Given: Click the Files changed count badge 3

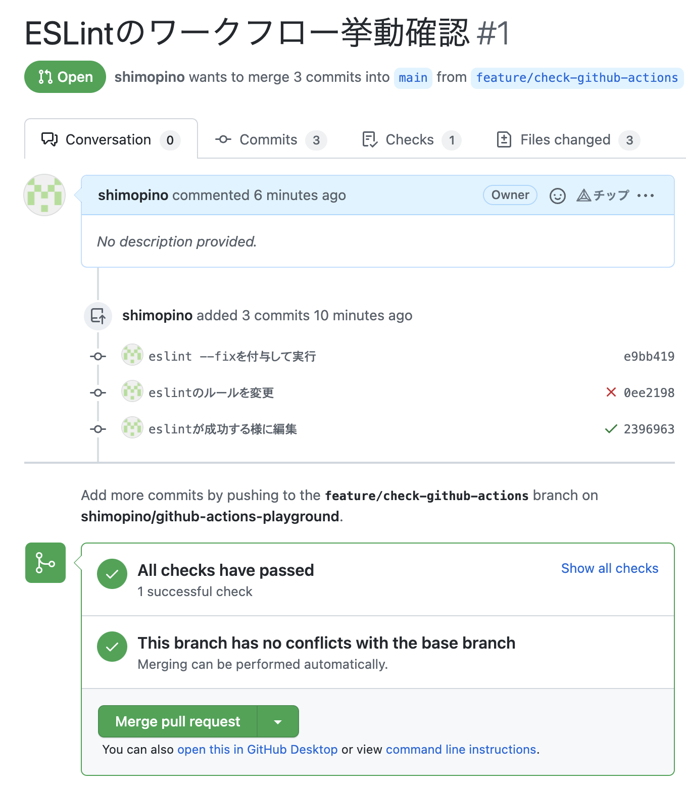Looking at the screenshot, I should pyautogui.click(x=629, y=140).
